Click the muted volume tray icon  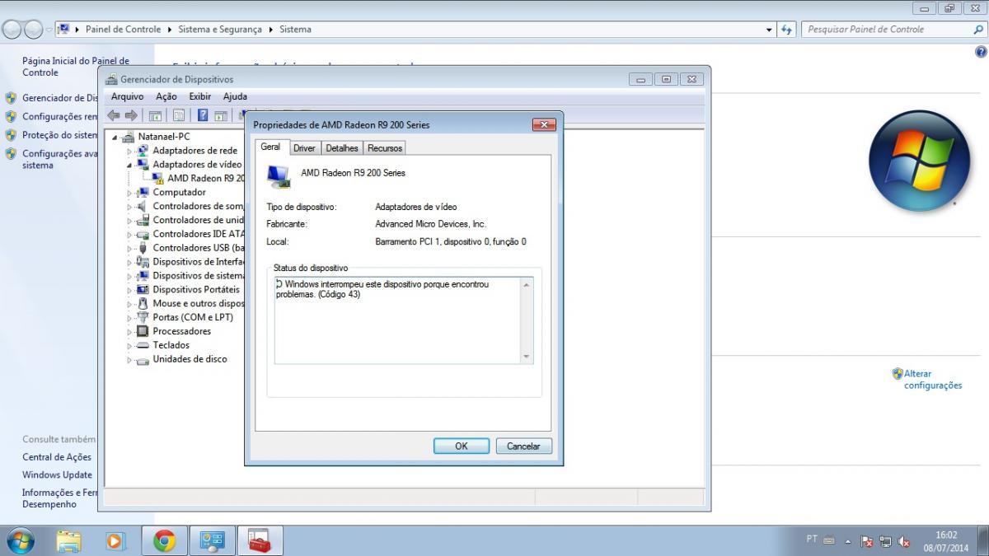(904, 541)
